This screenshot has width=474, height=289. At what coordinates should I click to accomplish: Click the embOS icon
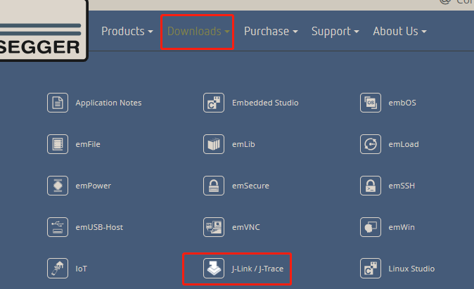tap(371, 103)
